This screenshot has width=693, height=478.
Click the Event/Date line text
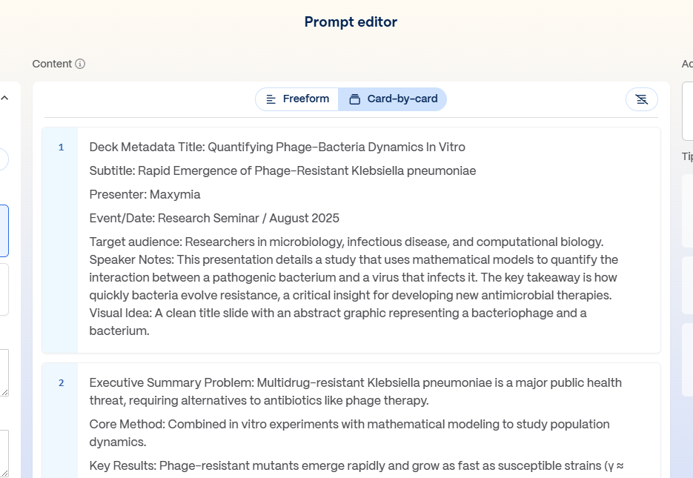click(214, 219)
